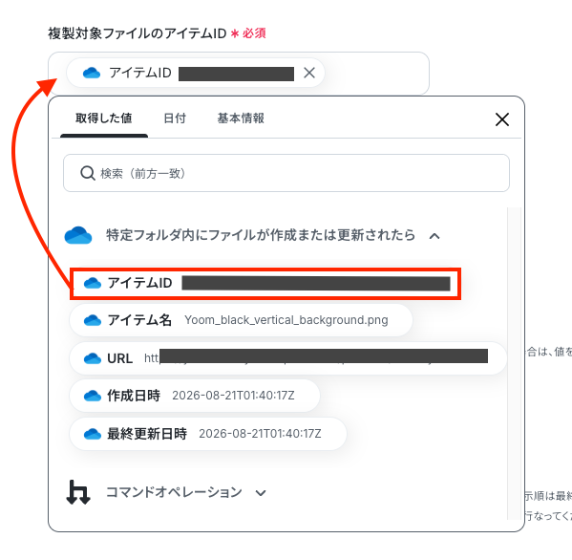Screen dimensions: 572x560
Task: Click the popup's vertical scrollbar track
Action: click(515, 363)
